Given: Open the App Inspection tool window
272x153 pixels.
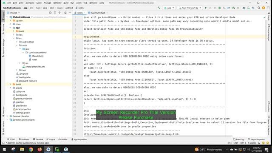Looking at the screenshot, I should tap(79, 139).
